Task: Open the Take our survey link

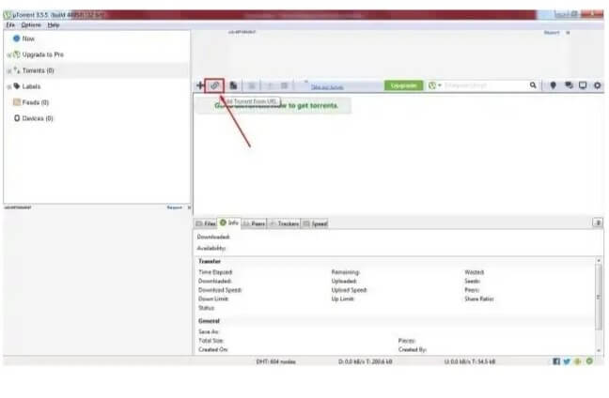Action: pyautogui.click(x=327, y=87)
